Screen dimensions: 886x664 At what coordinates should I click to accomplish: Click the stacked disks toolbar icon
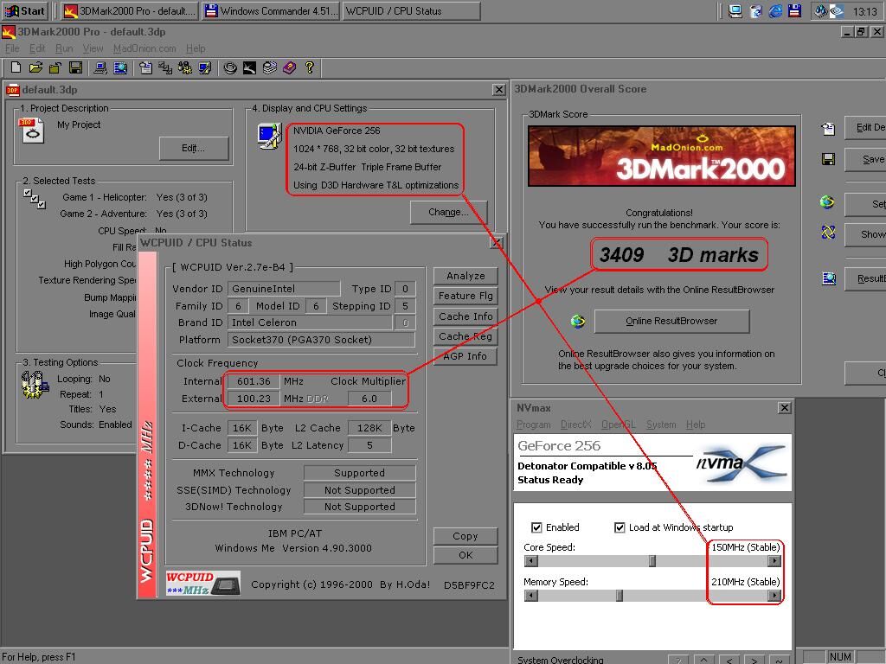(x=270, y=67)
